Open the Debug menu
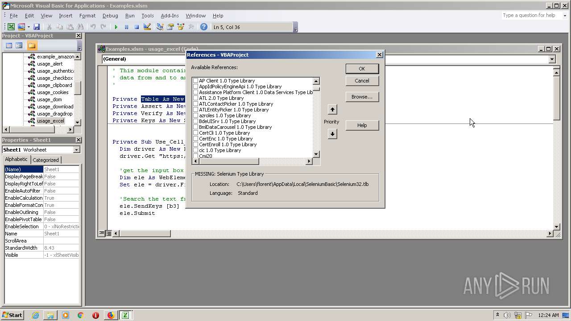This screenshot has width=571, height=321. (x=110, y=16)
